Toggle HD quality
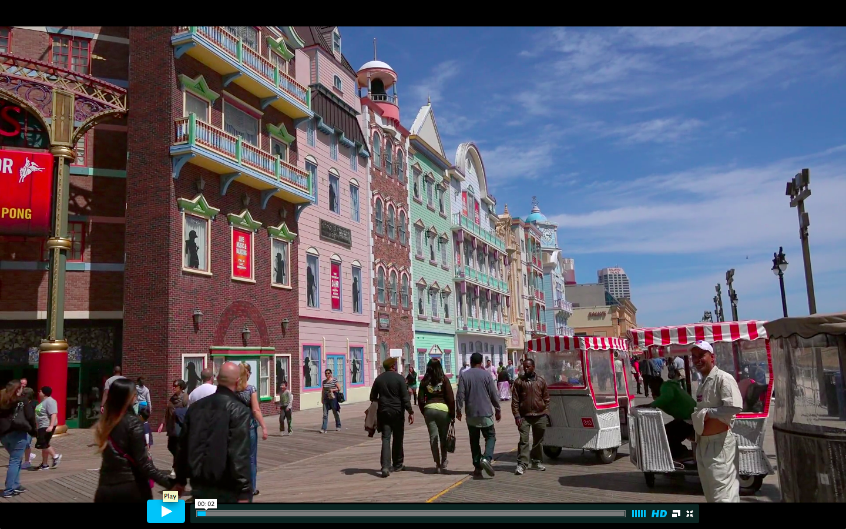 (659, 514)
